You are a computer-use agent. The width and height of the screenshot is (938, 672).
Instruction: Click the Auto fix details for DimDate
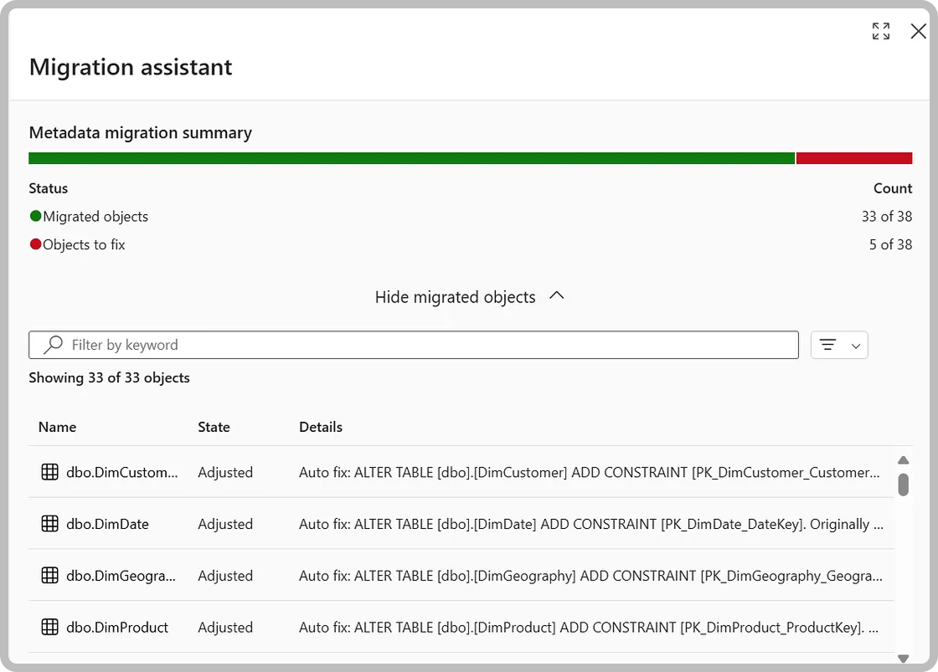pyautogui.click(x=591, y=525)
